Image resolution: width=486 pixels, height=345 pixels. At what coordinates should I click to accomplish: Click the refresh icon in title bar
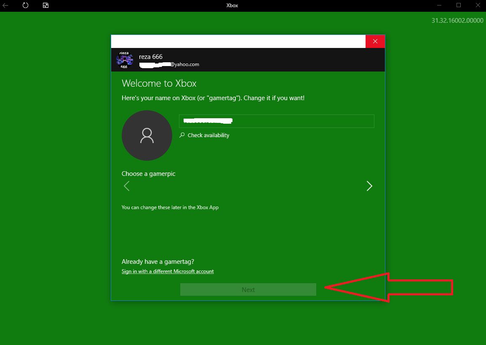coord(25,5)
